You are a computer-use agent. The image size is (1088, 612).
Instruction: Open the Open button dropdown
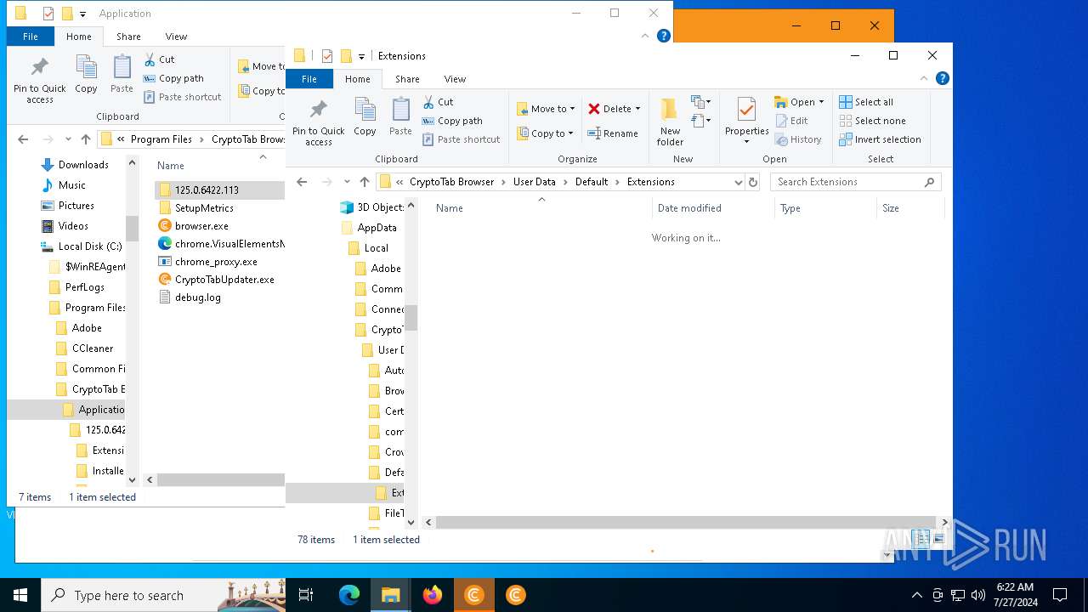coord(821,102)
